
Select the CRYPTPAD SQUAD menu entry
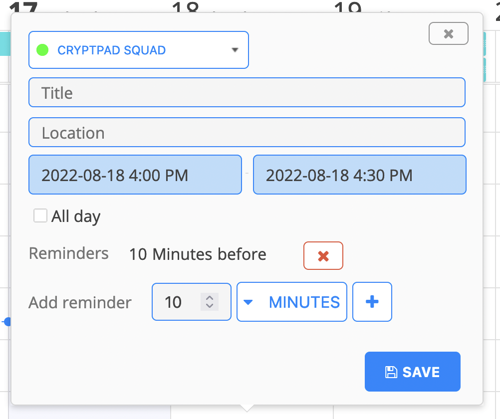click(112, 50)
